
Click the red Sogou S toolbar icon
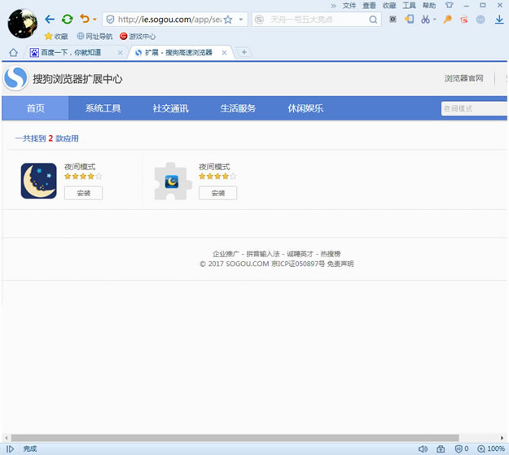(x=464, y=20)
